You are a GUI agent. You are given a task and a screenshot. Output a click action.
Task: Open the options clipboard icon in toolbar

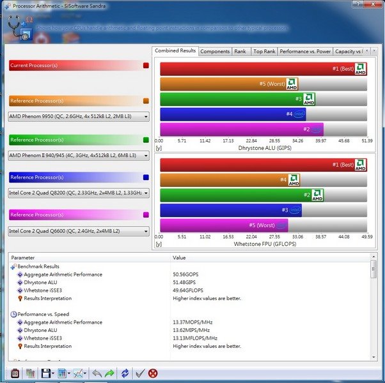(15, 373)
